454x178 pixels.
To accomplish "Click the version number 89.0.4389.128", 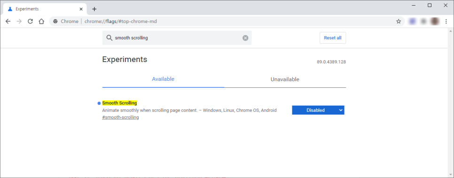I will (x=331, y=62).
